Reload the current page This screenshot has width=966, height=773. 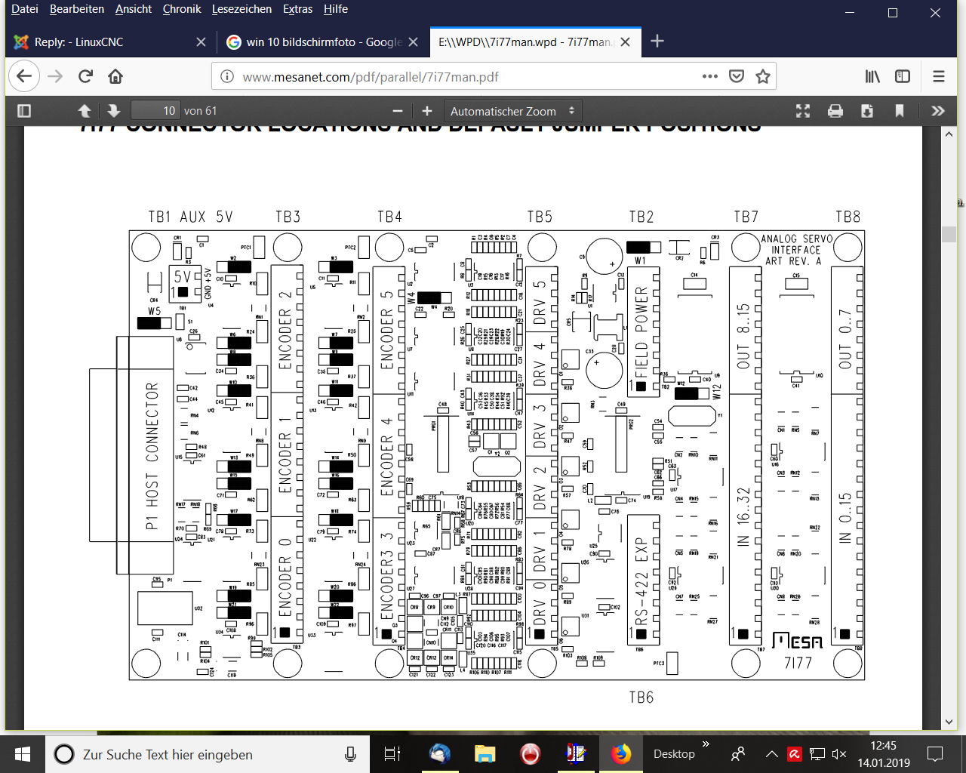(x=85, y=76)
